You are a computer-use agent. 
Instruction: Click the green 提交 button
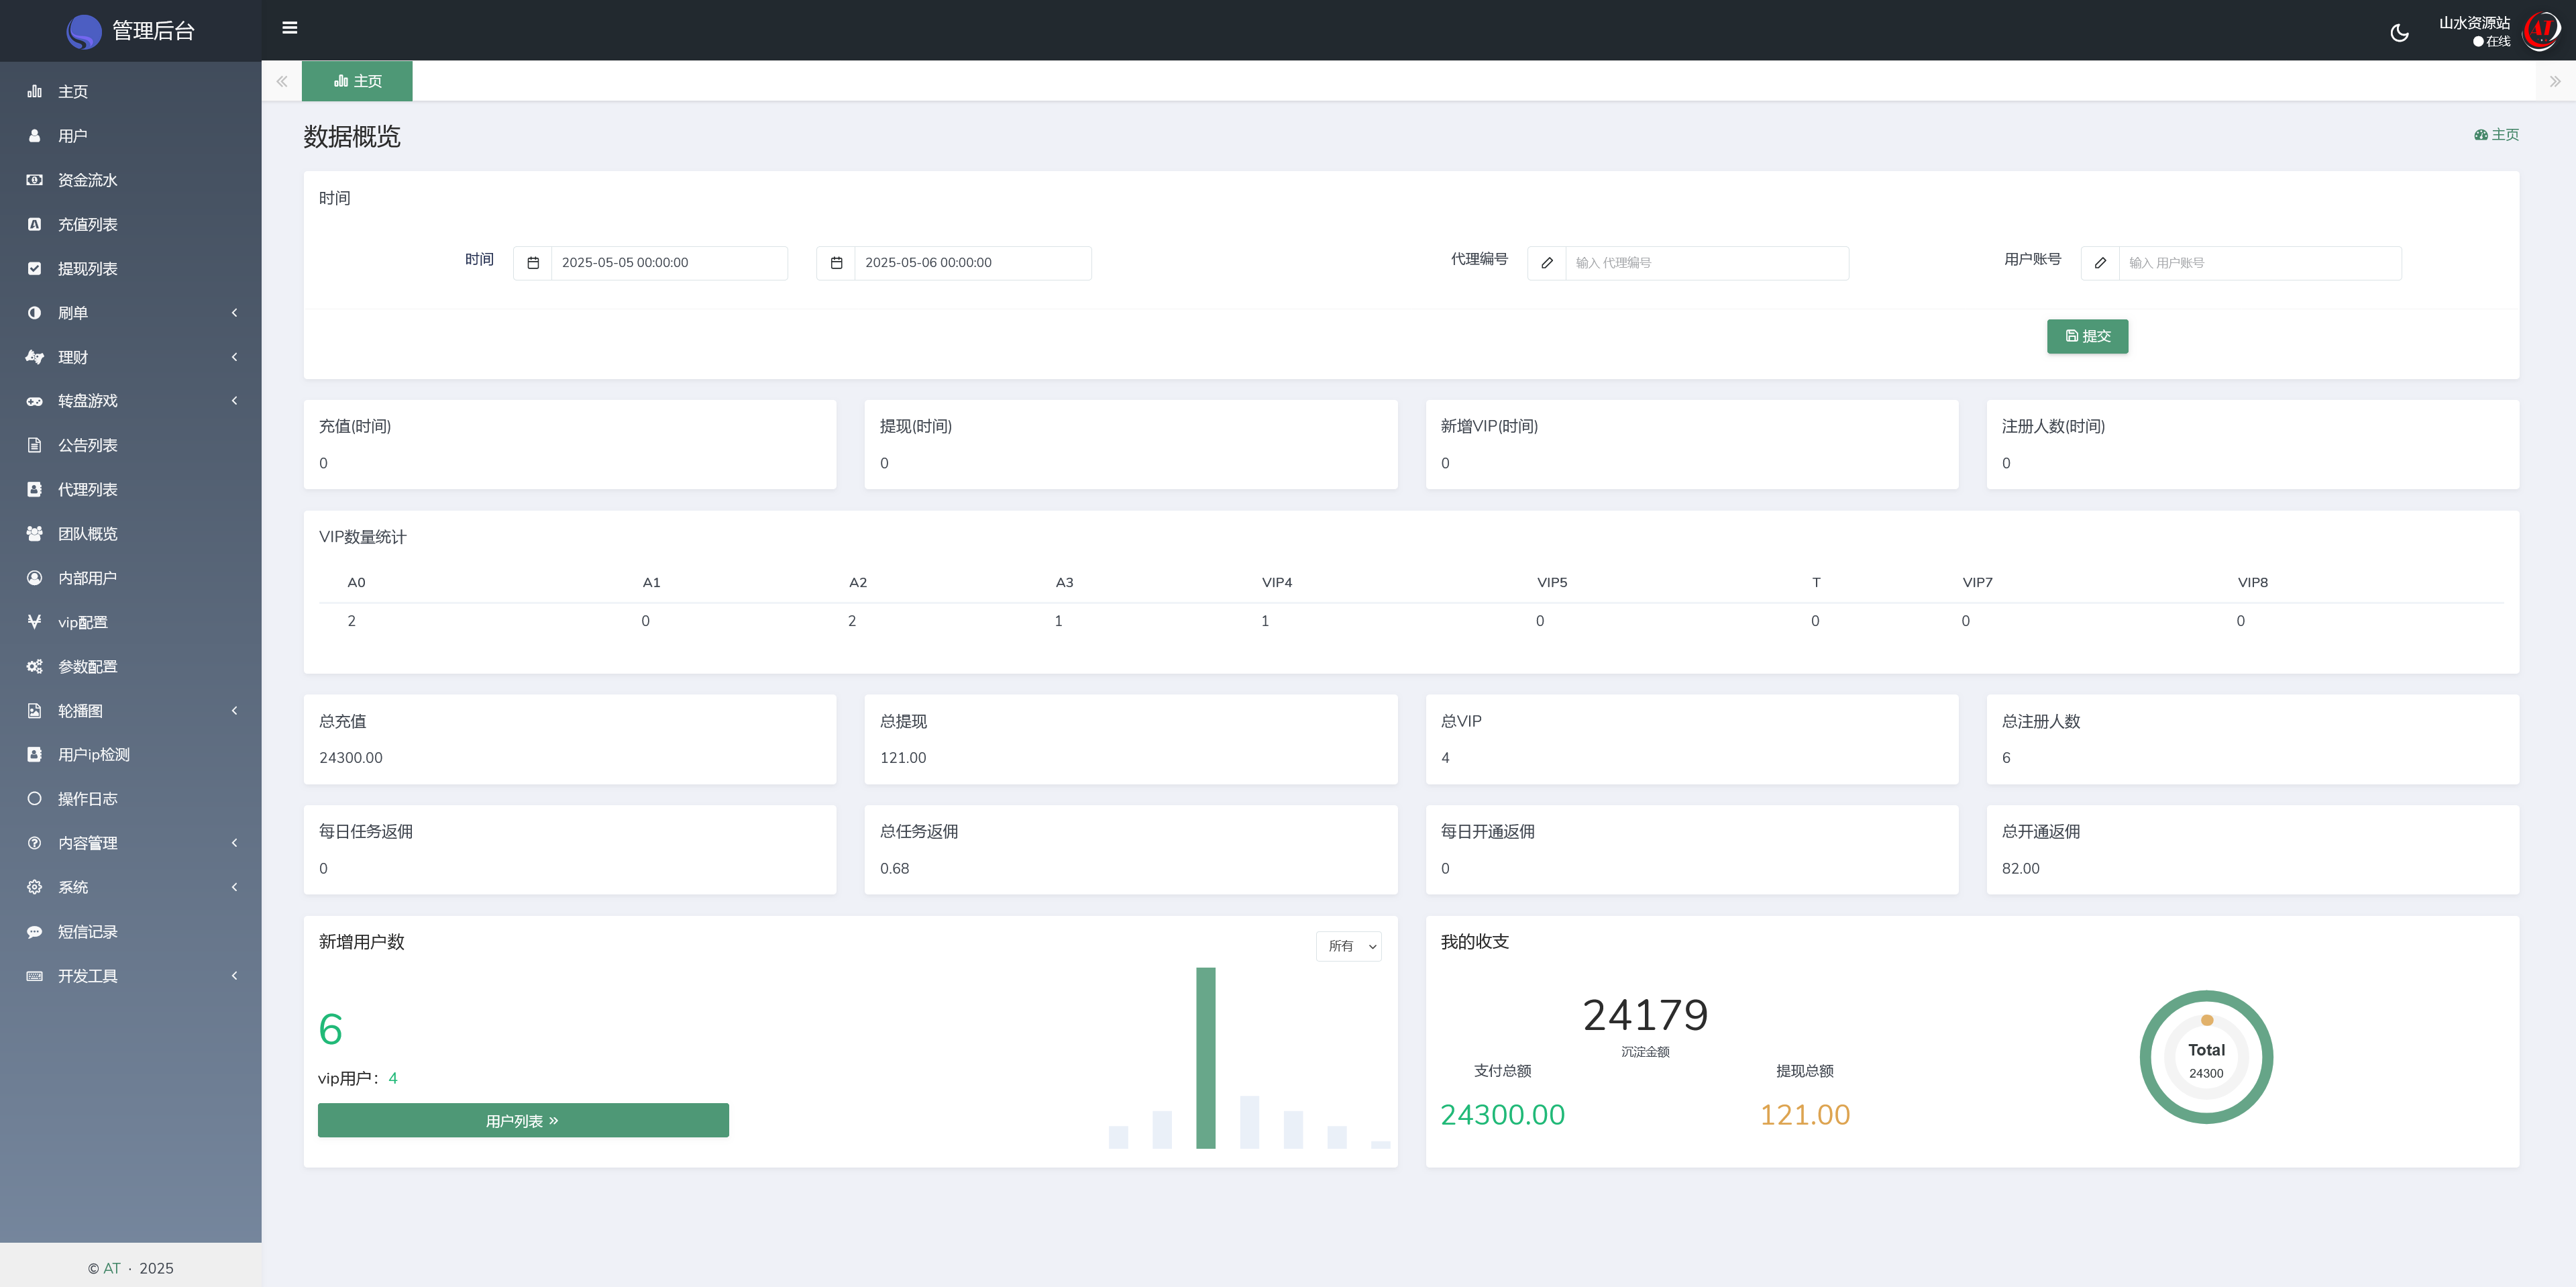[2087, 336]
